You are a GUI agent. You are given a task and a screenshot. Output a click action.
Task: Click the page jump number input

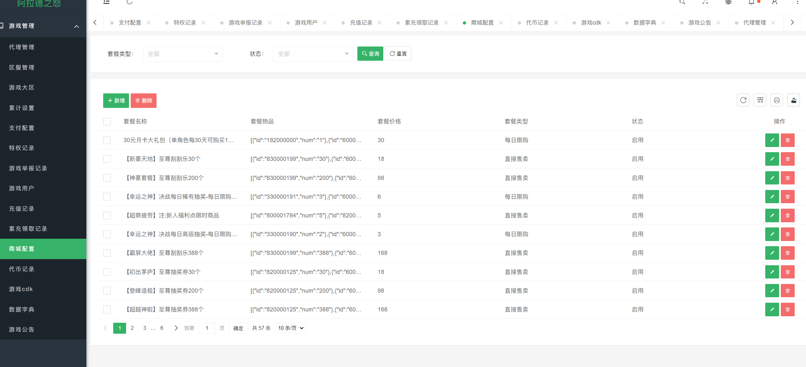pos(207,328)
